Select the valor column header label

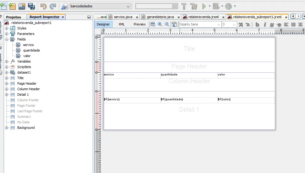[246, 75]
